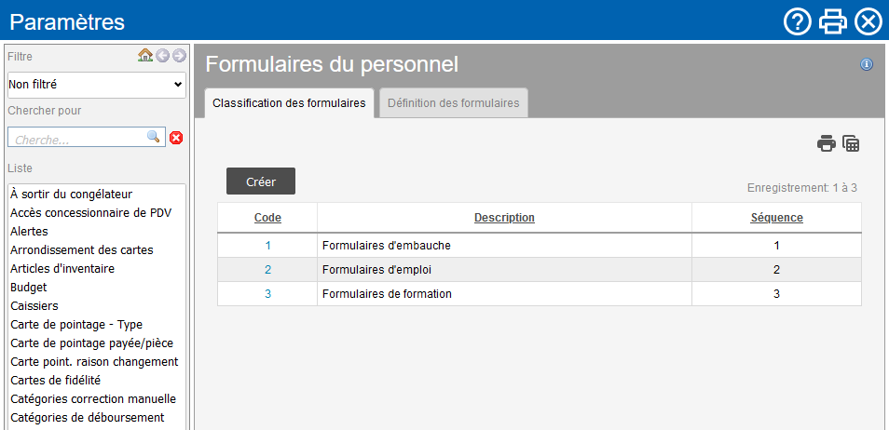Screen dimensions: 889x430
Task: Sort table by Séquence column header
Action: 776,218
